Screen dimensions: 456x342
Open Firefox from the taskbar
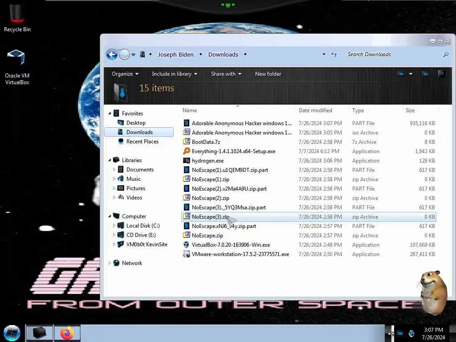click(x=67, y=333)
